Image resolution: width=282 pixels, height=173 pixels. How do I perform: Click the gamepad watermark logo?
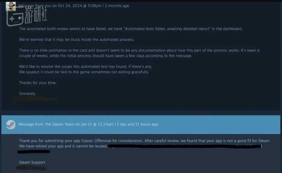click(15, 19)
